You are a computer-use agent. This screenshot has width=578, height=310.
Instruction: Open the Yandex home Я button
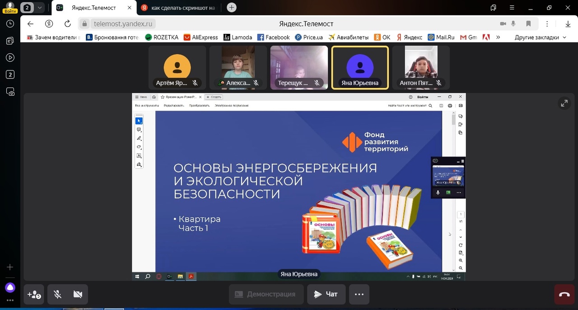click(x=49, y=24)
